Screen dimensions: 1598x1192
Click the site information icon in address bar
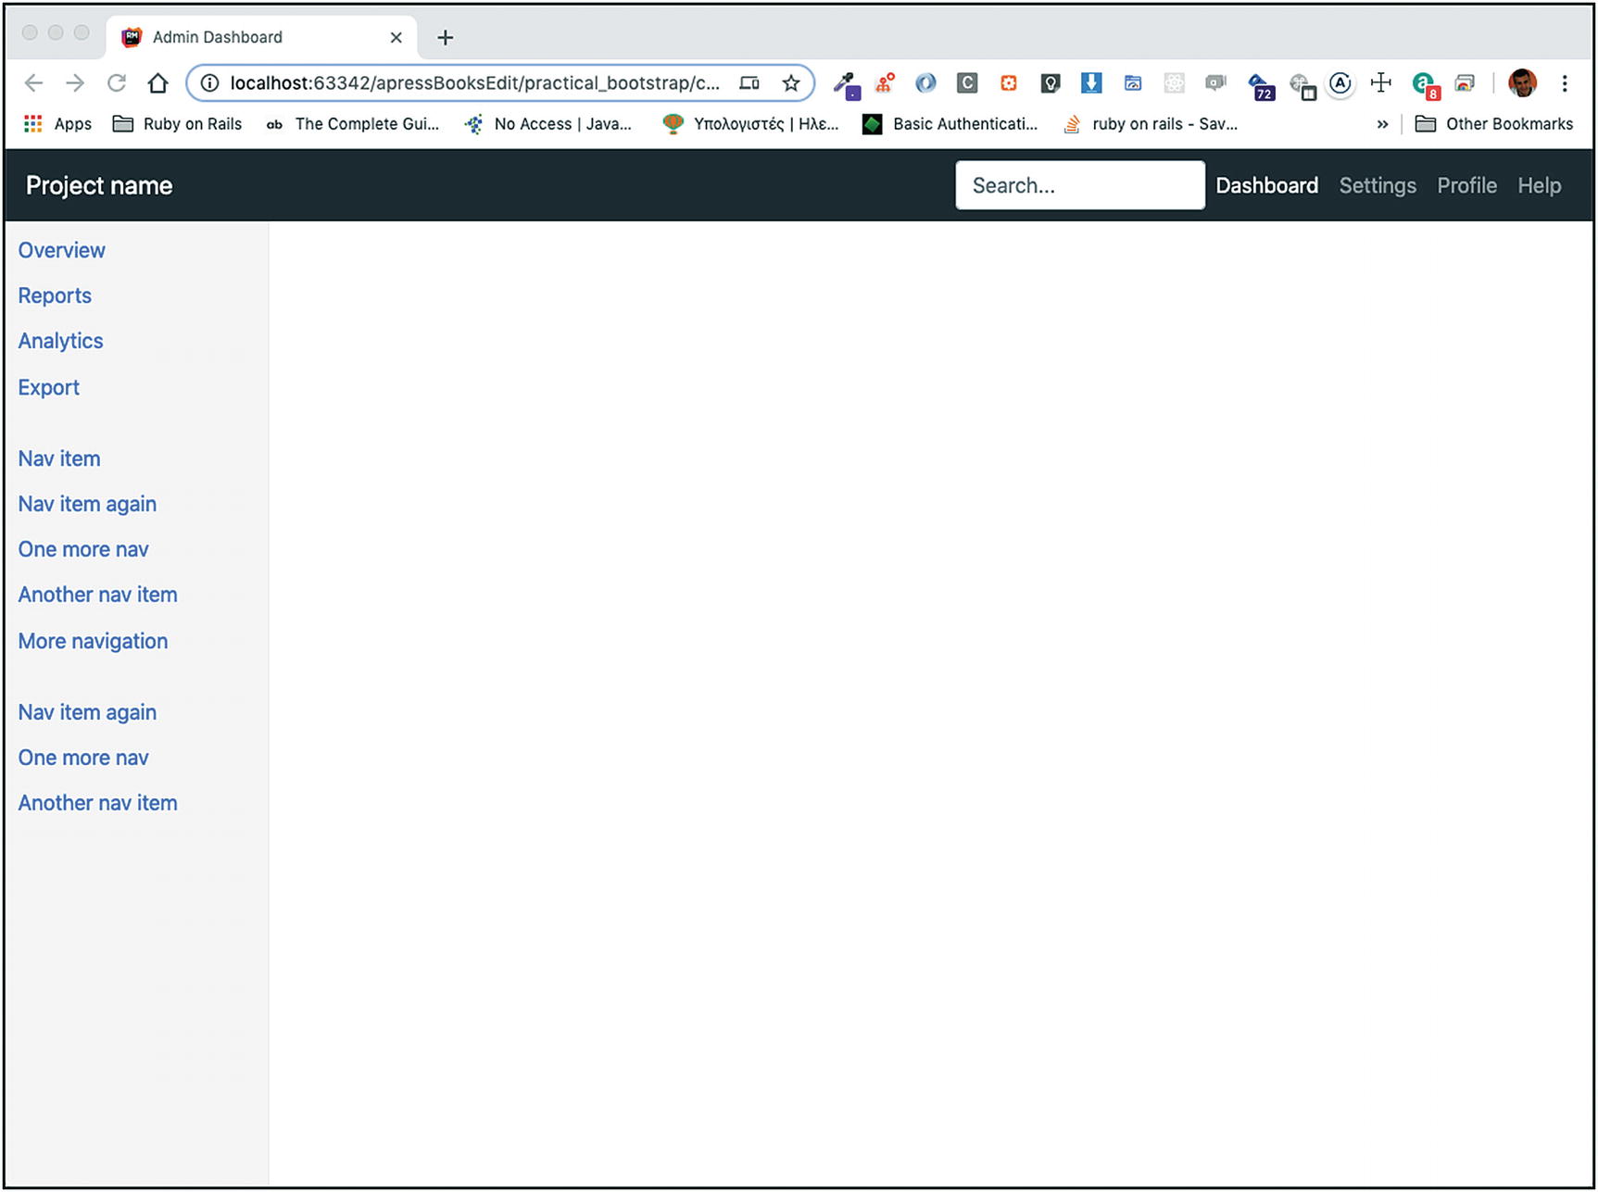pyautogui.click(x=210, y=83)
